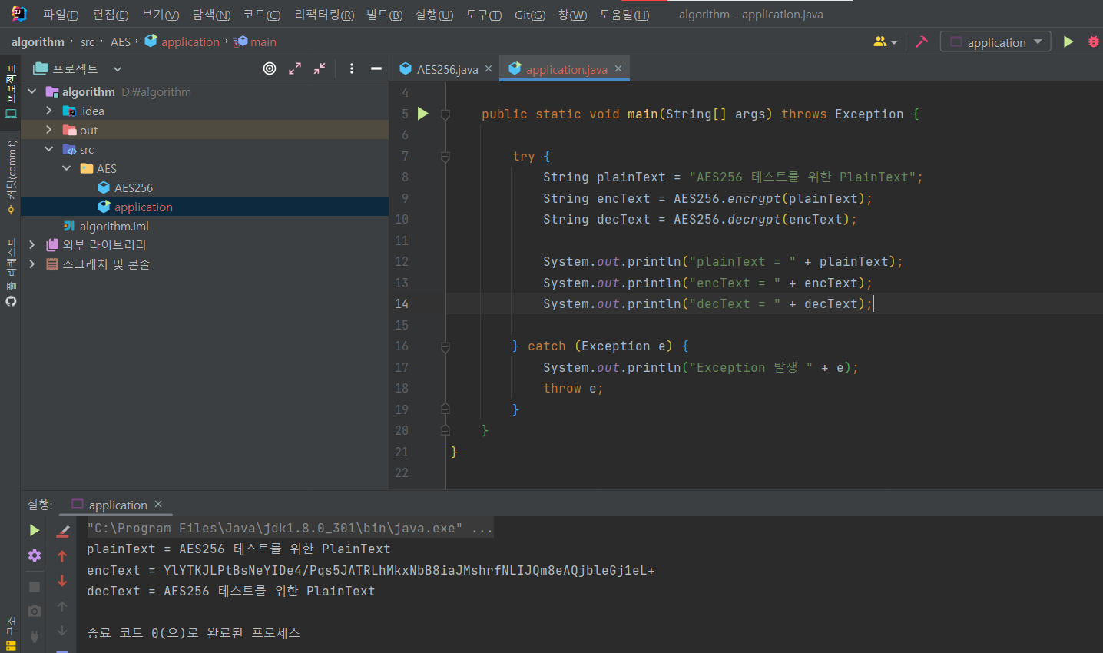
Task: Click the collapse all icon in project panel
Action: (x=320, y=68)
